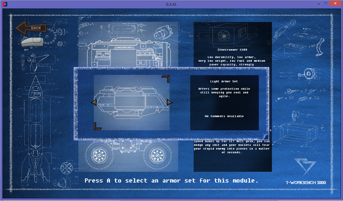The height and width of the screenshot is (201, 343).
Task: Select next armor set with right arrow
Action: pyautogui.click(x=170, y=102)
